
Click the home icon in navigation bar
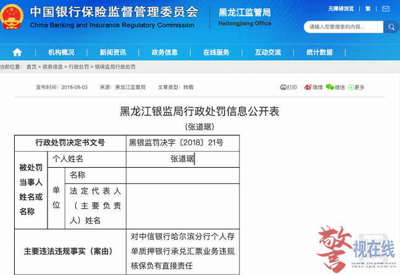click(x=17, y=52)
